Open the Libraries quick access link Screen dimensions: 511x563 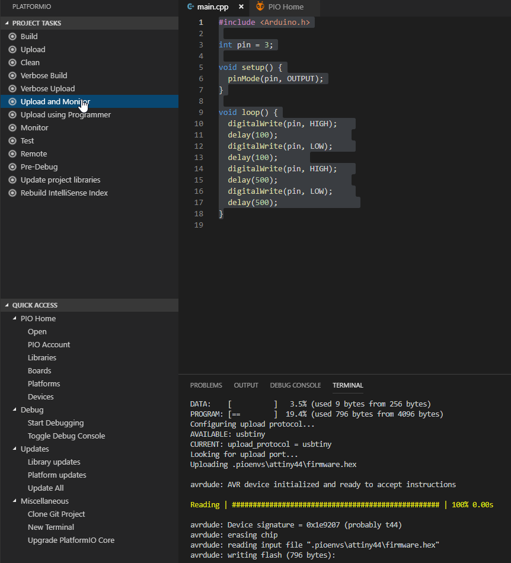[x=42, y=358]
